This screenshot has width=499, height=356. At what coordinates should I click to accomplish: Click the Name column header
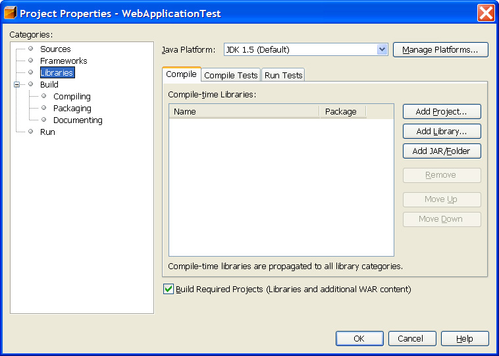(244, 112)
